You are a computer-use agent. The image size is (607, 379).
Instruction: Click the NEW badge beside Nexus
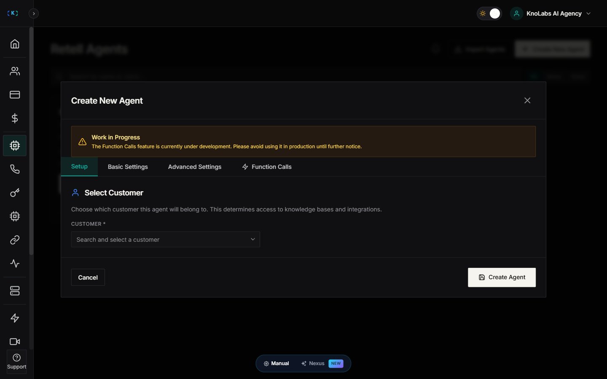click(x=336, y=363)
